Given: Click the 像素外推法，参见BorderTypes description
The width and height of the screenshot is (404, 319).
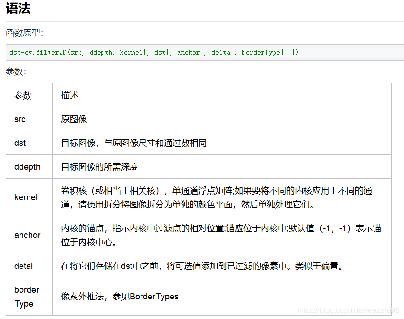Looking at the screenshot, I should (x=120, y=297).
